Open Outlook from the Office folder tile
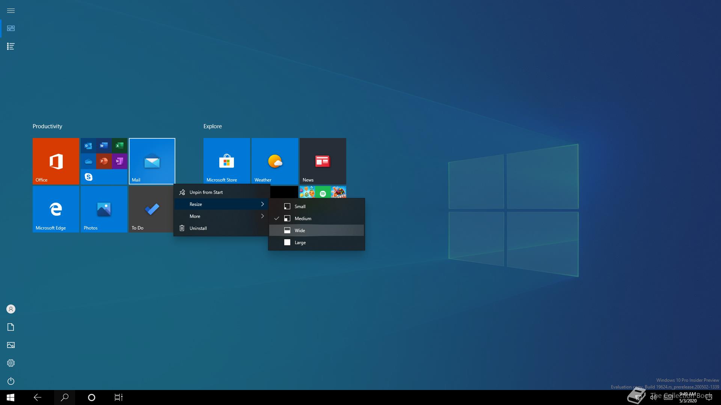 (88, 145)
